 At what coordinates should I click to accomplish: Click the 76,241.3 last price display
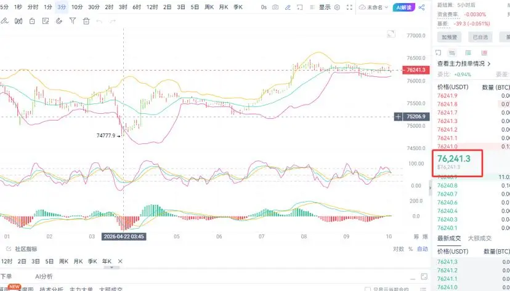click(454, 159)
